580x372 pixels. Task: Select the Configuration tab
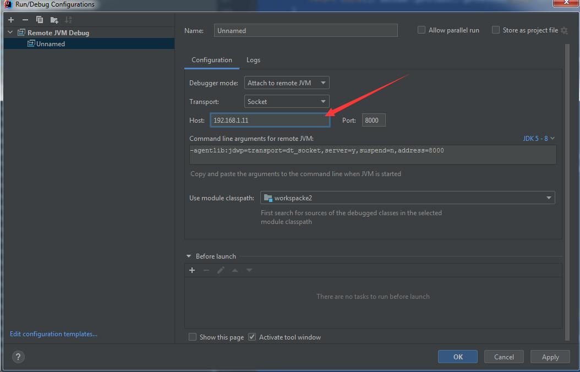click(211, 60)
